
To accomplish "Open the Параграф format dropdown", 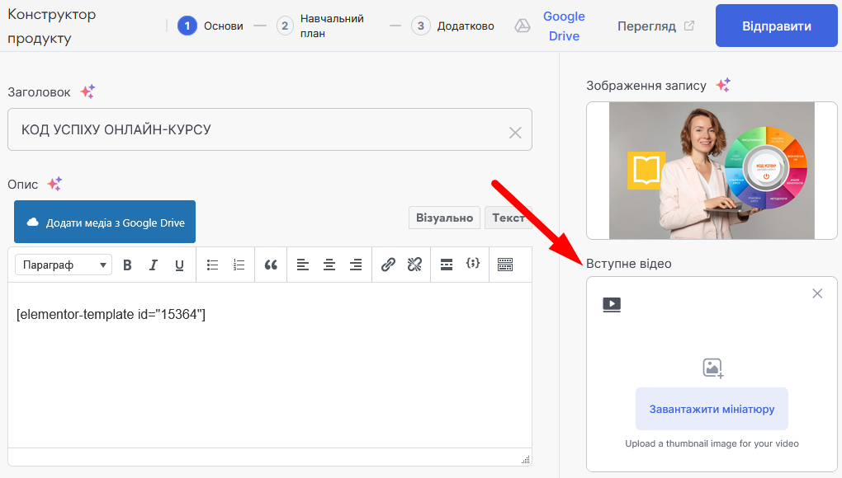I will [x=64, y=265].
